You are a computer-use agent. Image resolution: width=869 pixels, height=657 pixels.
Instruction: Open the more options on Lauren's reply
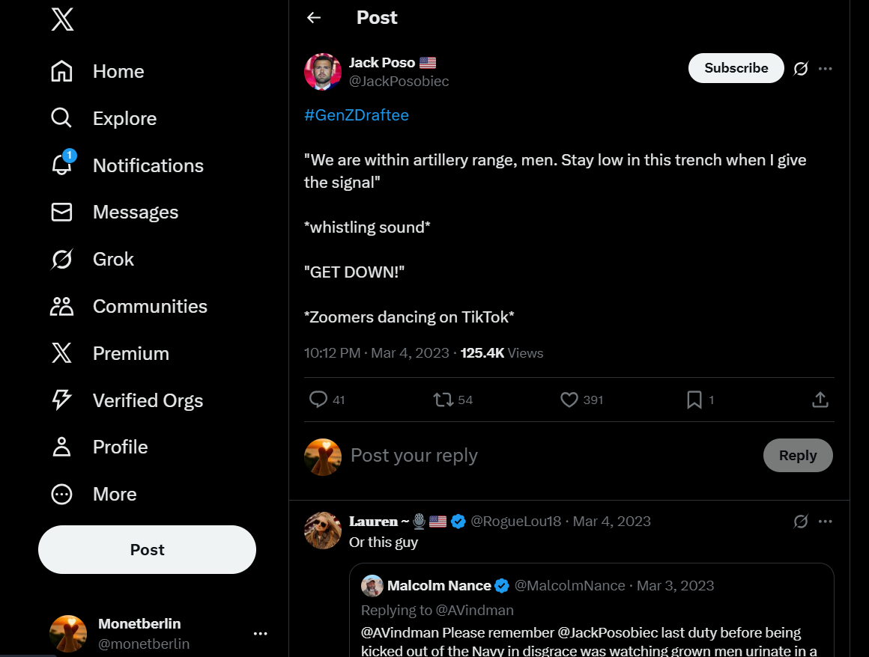pos(826,522)
